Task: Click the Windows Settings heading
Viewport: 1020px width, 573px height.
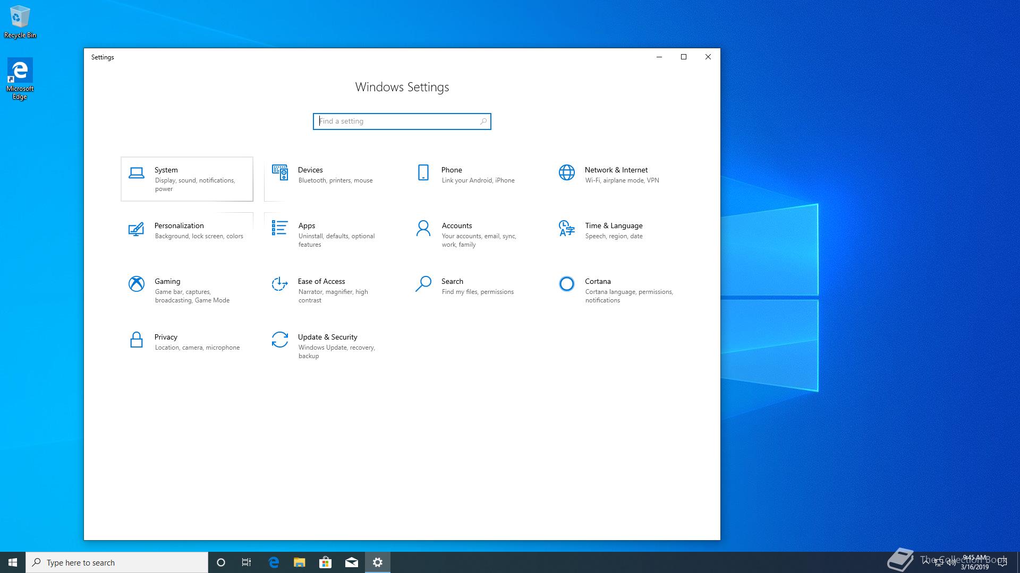Action: [402, 87]
